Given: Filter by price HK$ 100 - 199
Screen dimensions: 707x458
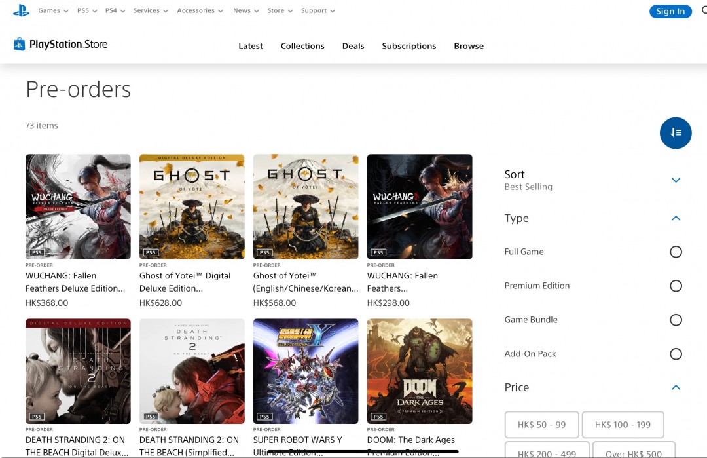Looking at the screenshot, I should [623, 425].
